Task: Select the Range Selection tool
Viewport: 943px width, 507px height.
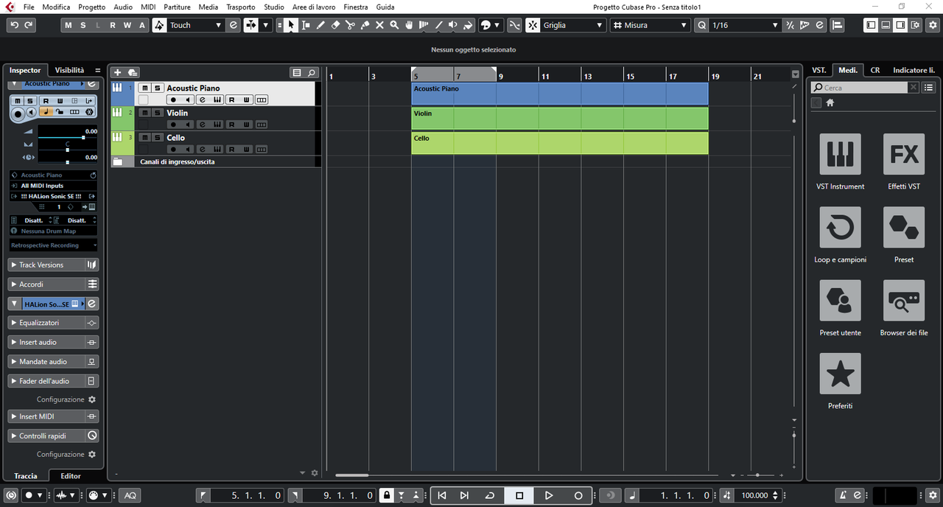Action: tap(306, 25)
